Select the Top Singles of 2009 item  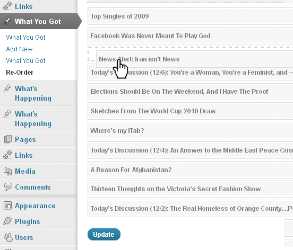click(190, 16)
